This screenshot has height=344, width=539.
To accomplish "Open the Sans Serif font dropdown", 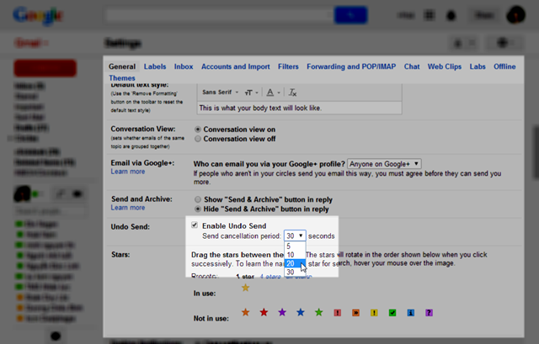I will pos(220,92).
